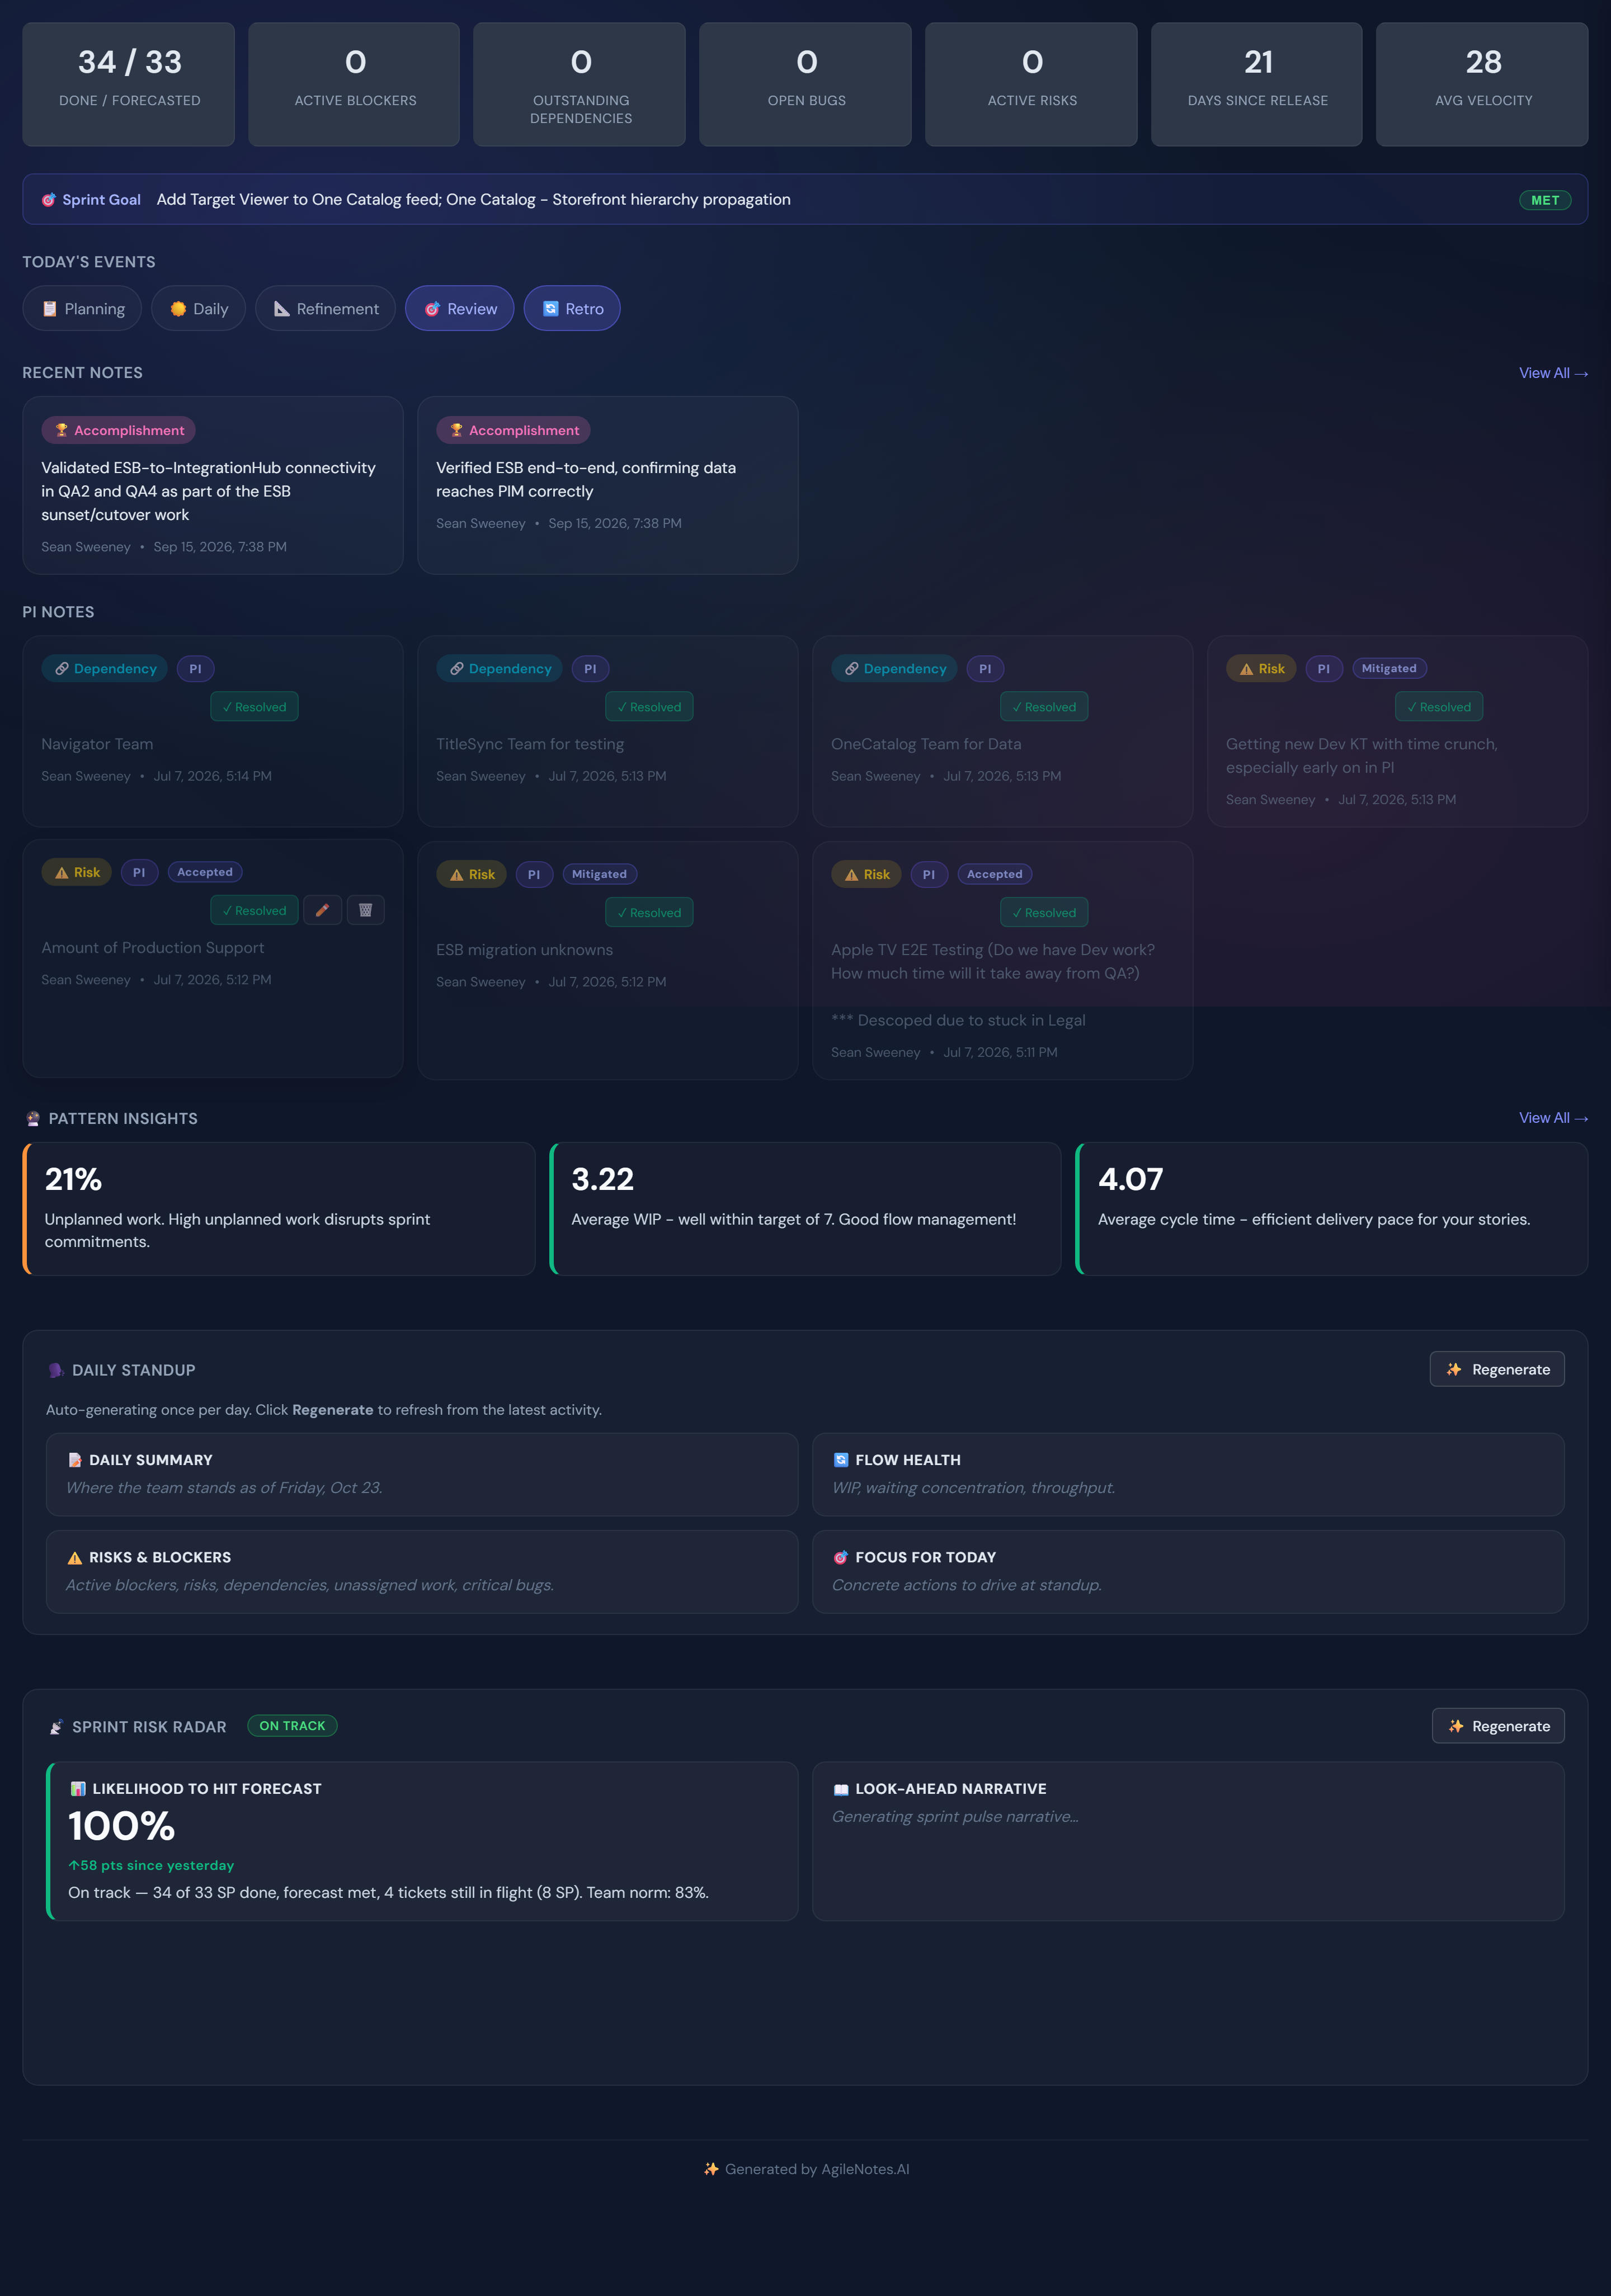Click the link icon on OneCatalog Team dependency
Screen dimensions: 1611x2296
(x=851, y=669)
